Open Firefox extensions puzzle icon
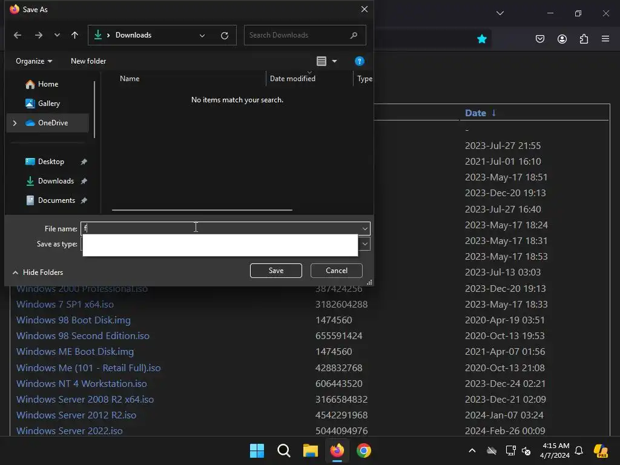 click(x=584, y=39)
